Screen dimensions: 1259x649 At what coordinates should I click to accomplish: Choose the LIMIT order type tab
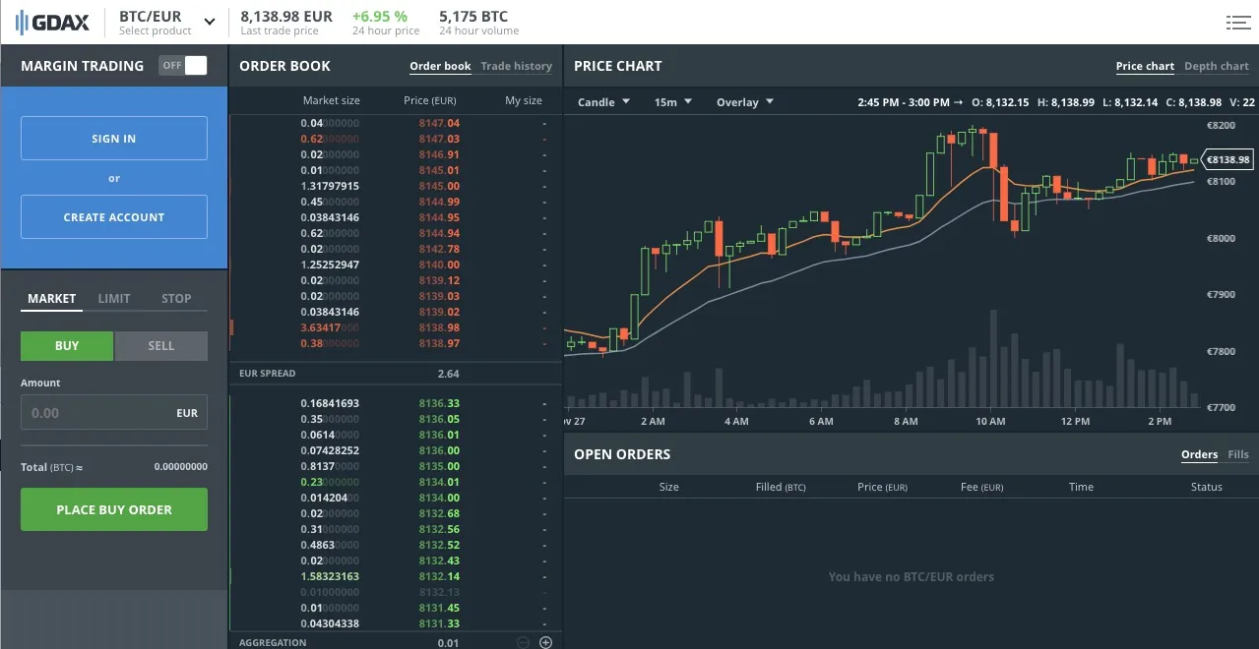114,298
